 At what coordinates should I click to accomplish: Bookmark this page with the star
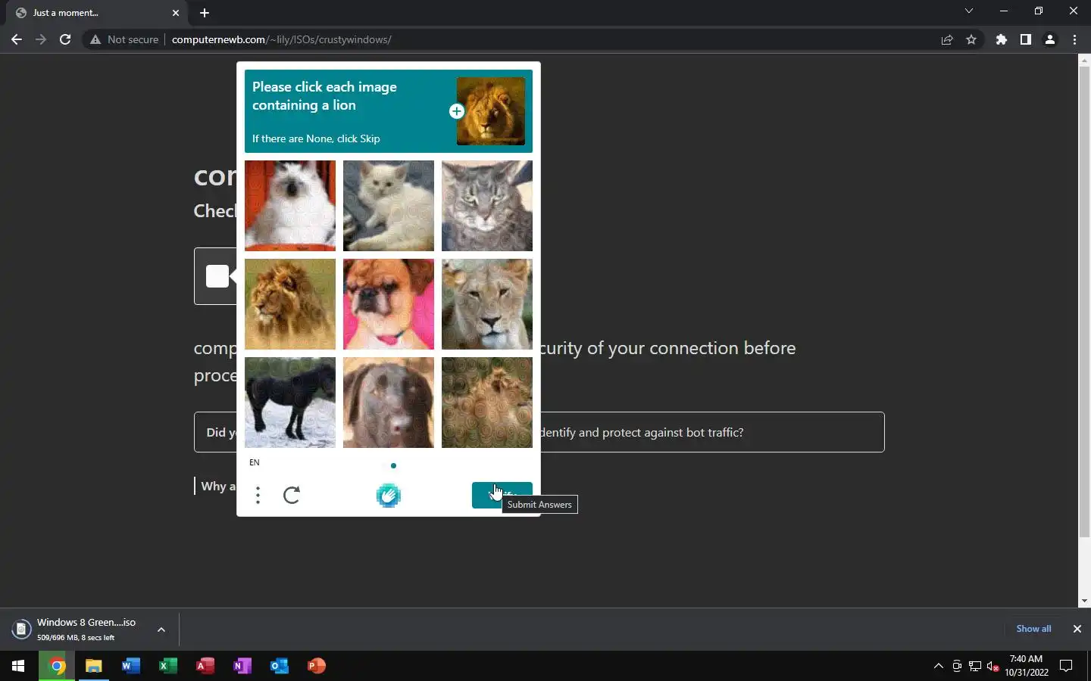click(x=971, y=39)
